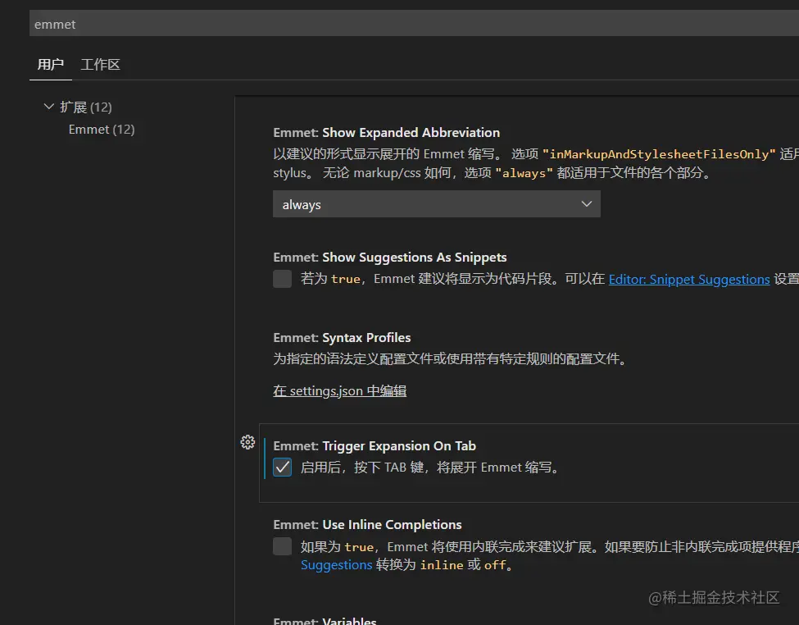Switch to the 用户 settings tab

(51, 64)
